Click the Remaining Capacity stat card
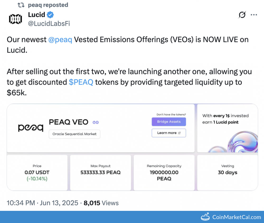The image size is (264, 223). pyautogui.click(x=164, y=173)
